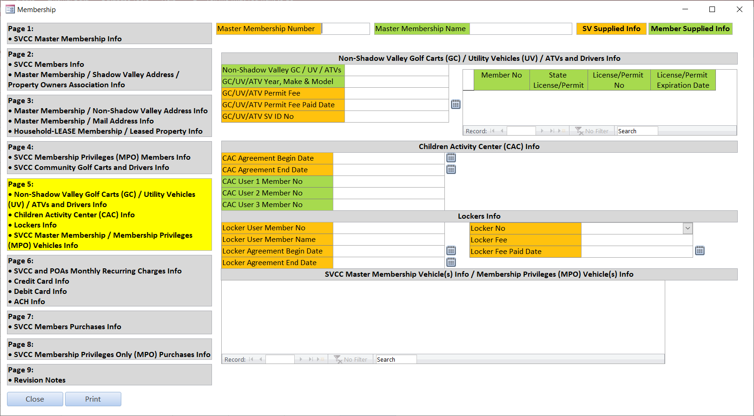Click Locker User Member Name field
Image resolution: width=754 pixels, height=416 pixels.
tap(389, 240)
